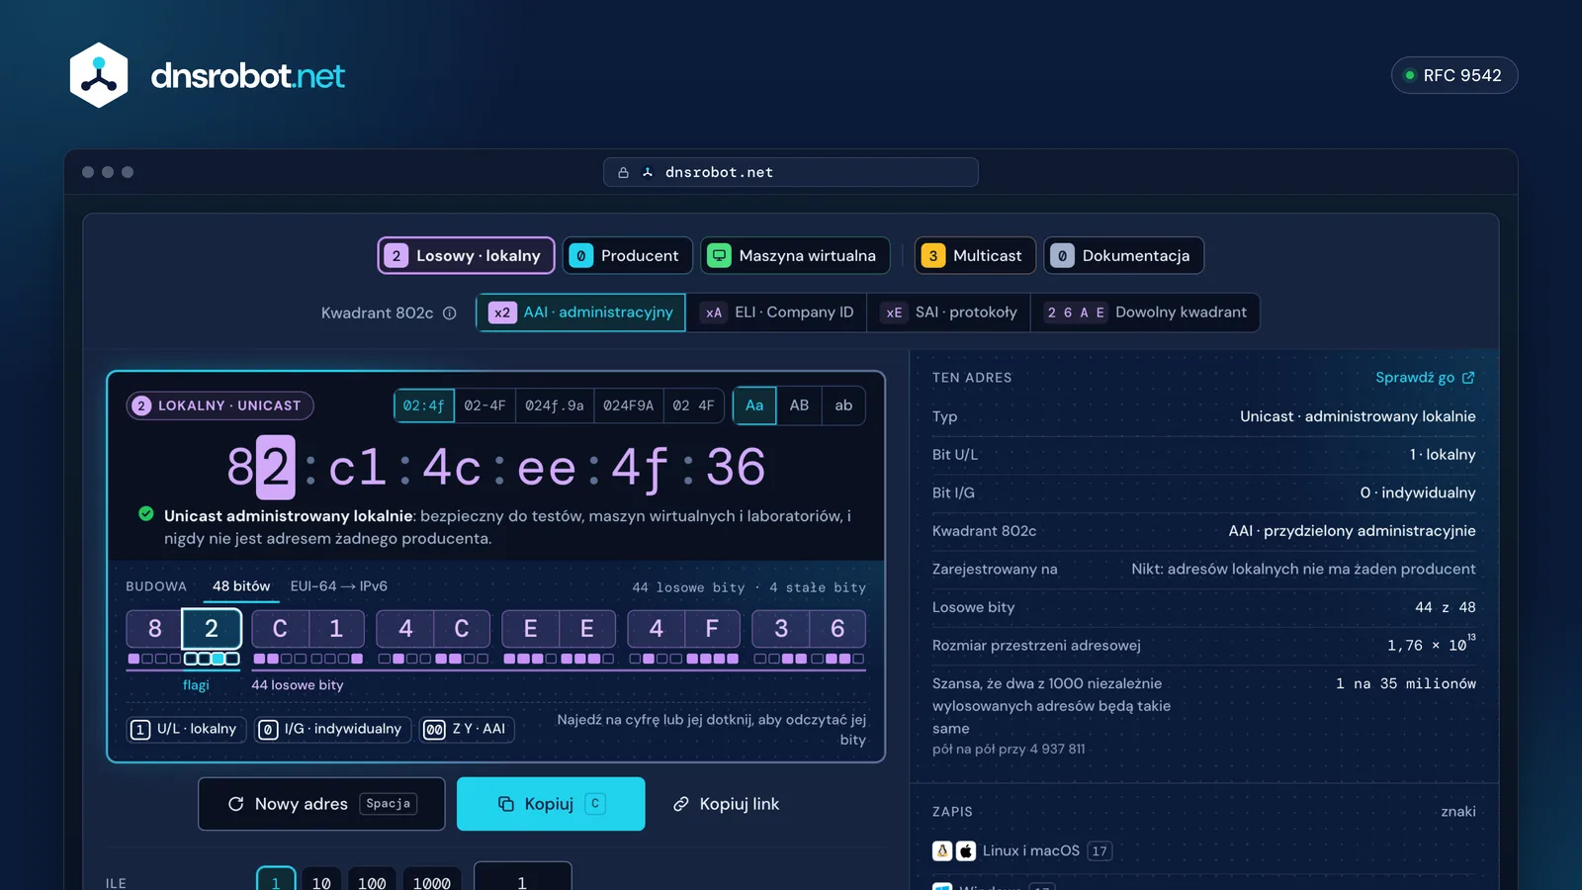
Task: Click the dnsrobot.net address bar
Action: tap(791, 172)
